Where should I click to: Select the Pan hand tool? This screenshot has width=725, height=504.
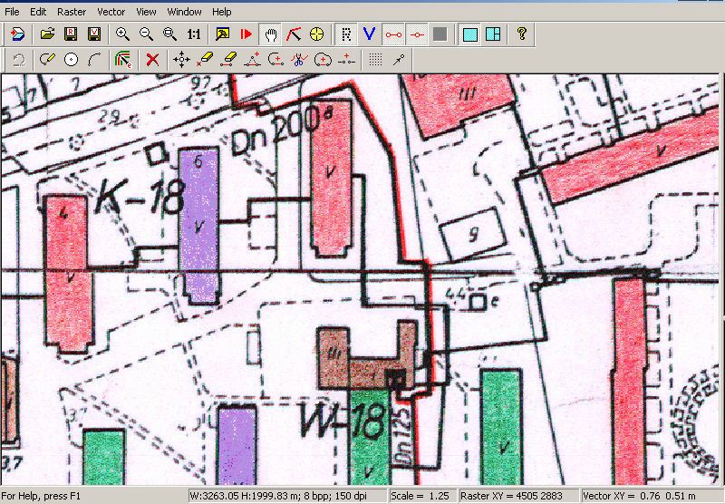click(x=270, y=34)
